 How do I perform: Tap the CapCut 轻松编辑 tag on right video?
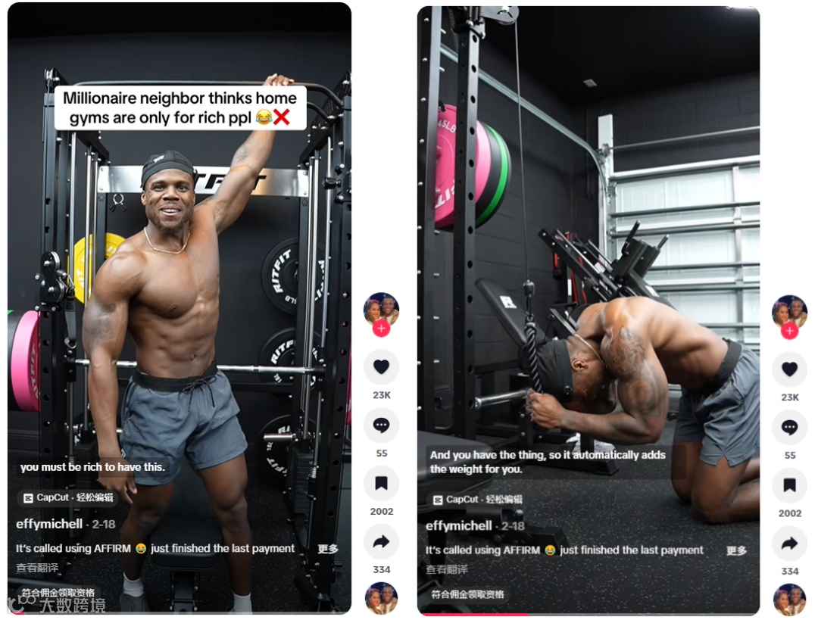pyautogui.click(x=477, y=500)
